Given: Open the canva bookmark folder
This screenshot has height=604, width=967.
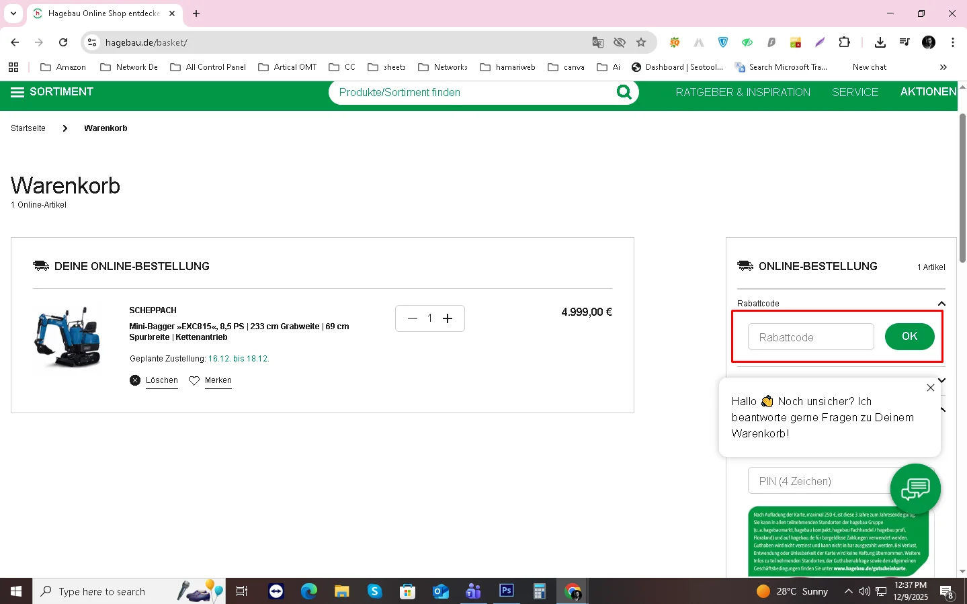Looking at the screenshot, I should (x=566, y=67).
